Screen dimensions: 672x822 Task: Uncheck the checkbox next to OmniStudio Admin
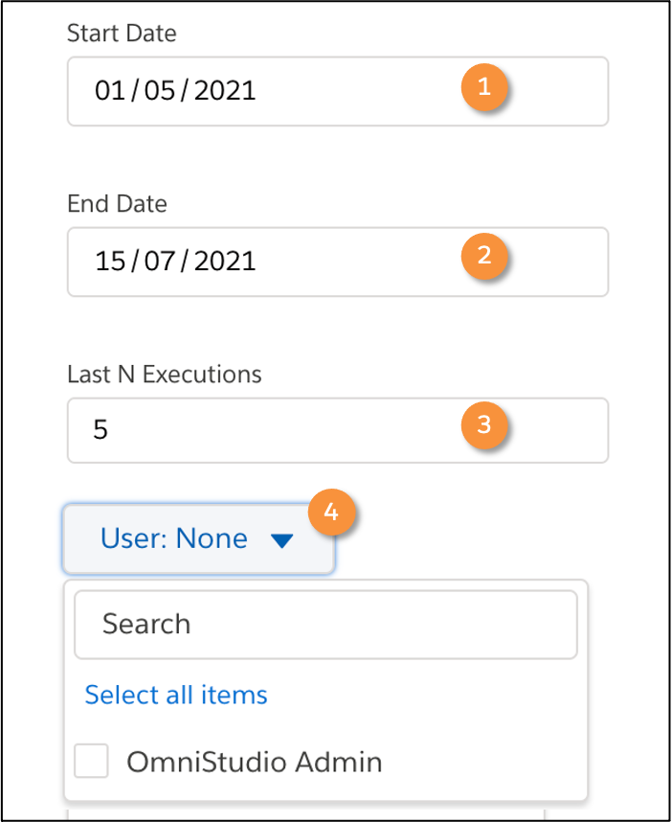click(91, 761)
